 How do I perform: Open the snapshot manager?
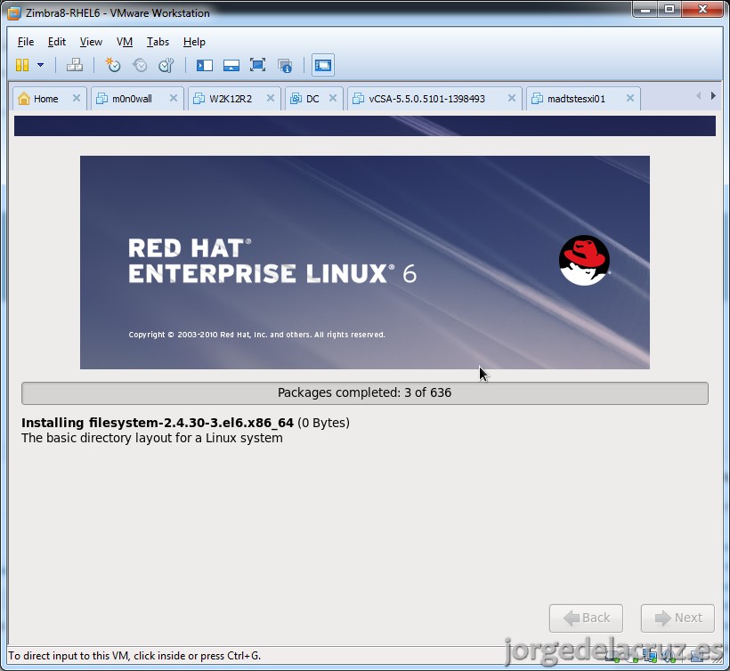coord(166,65)
